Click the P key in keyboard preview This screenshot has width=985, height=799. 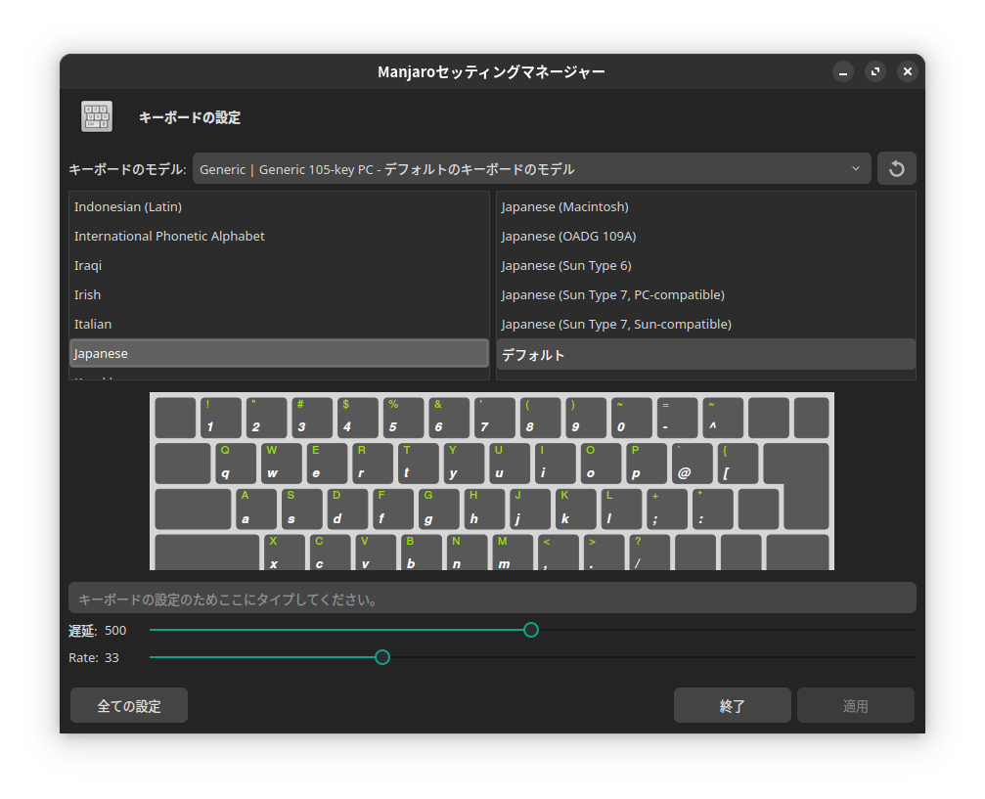coord(647,464)
